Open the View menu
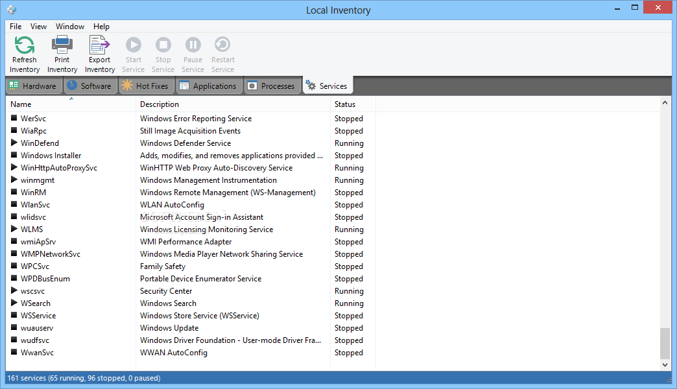 (38, 27)
